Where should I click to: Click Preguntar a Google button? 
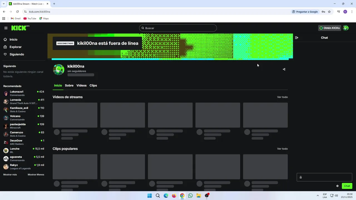[305, 12]
